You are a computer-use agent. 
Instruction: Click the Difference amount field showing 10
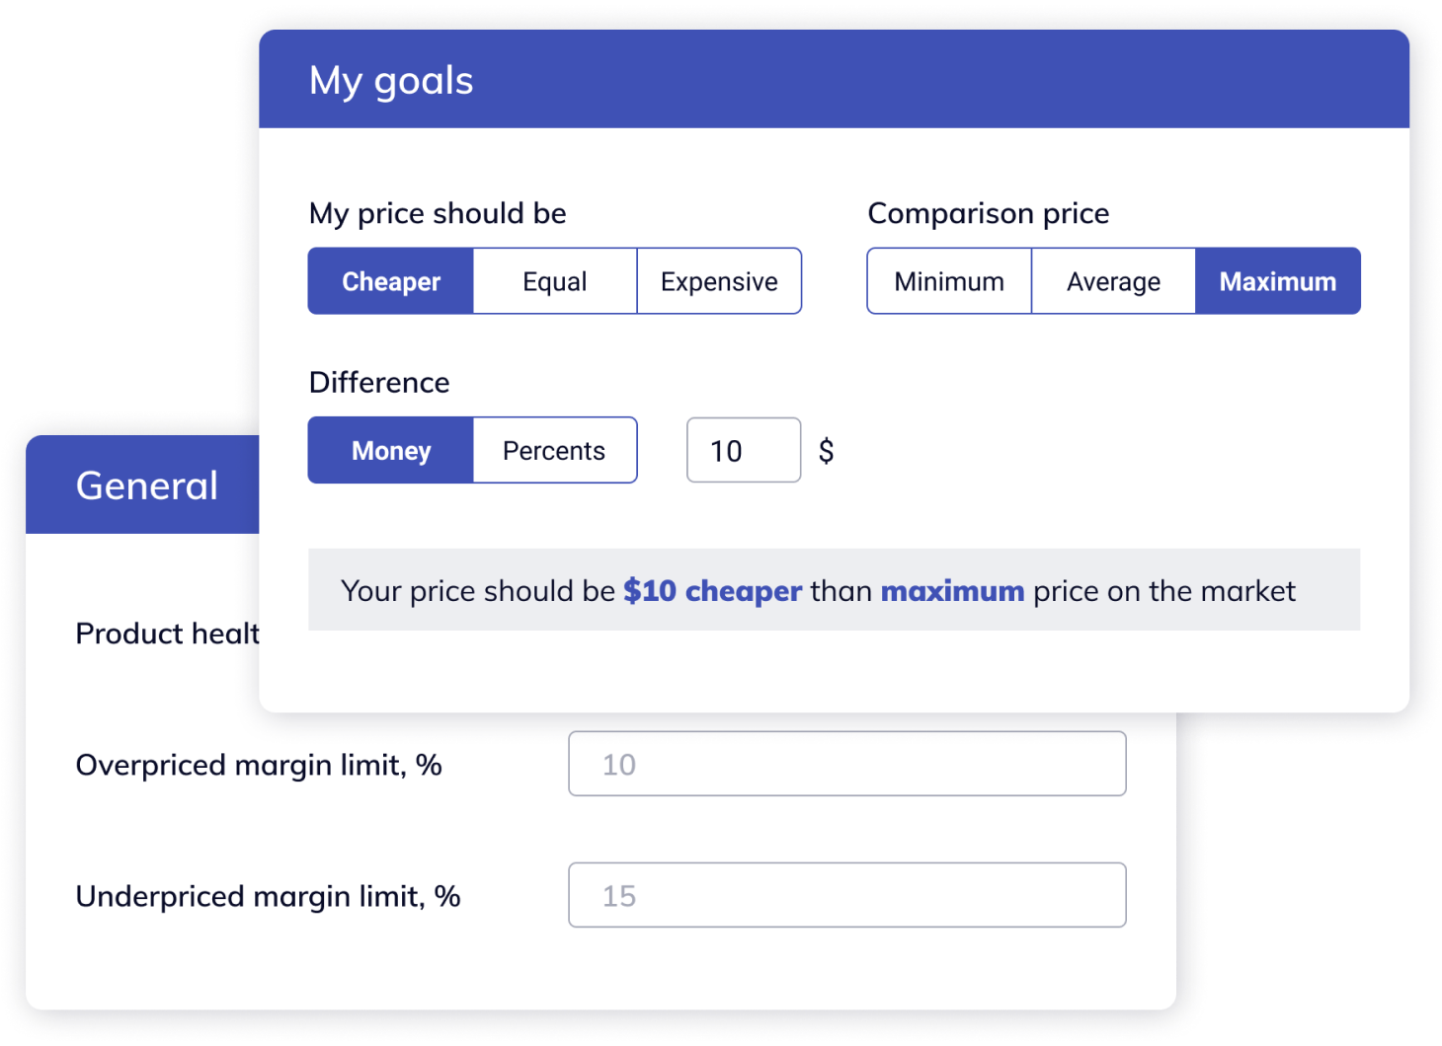point(743,450)
